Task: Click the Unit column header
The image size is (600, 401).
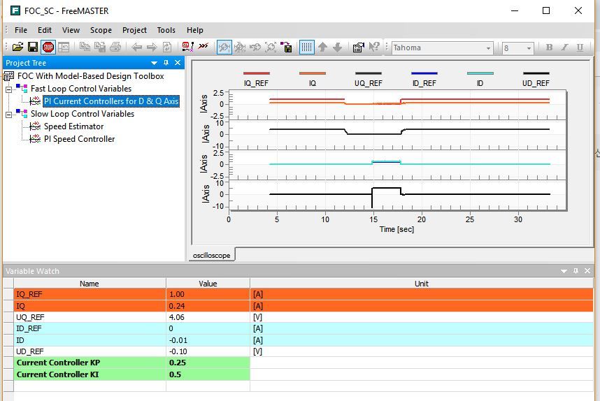Action: coord(421,284)
